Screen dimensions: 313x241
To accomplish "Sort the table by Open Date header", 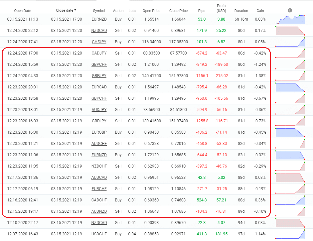I will coord(23,11).
